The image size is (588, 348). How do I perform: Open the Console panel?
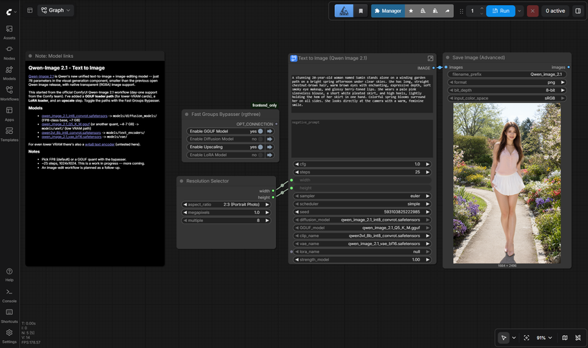[x=9, y=295]
